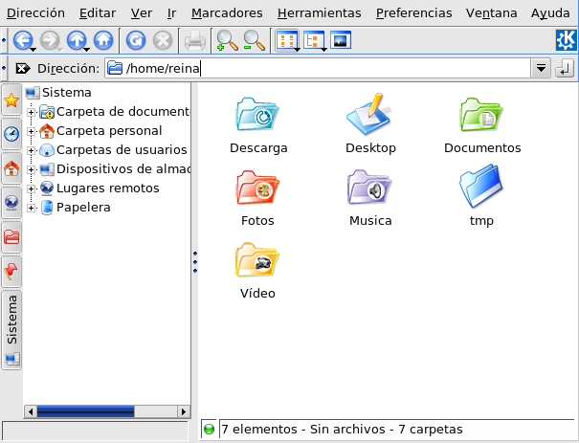Open the address bar history dropdown
579x443 pixels.
[541, 69]
